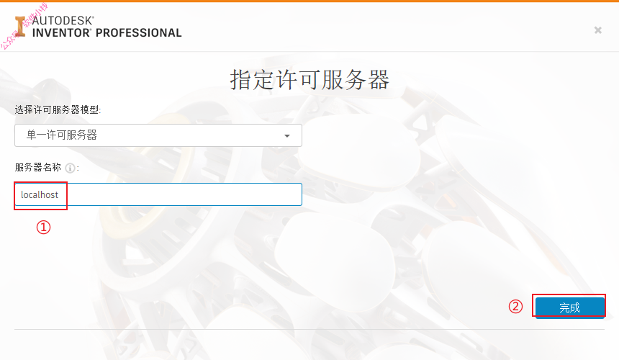Expand the license server model dropdown arrow
This screenshot has width=619, height=360.
click(x=287, y=136)
